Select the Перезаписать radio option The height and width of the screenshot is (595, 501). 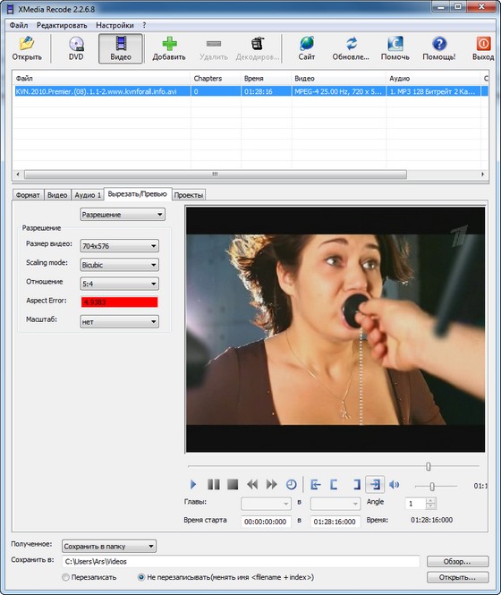tap(65, 577)
